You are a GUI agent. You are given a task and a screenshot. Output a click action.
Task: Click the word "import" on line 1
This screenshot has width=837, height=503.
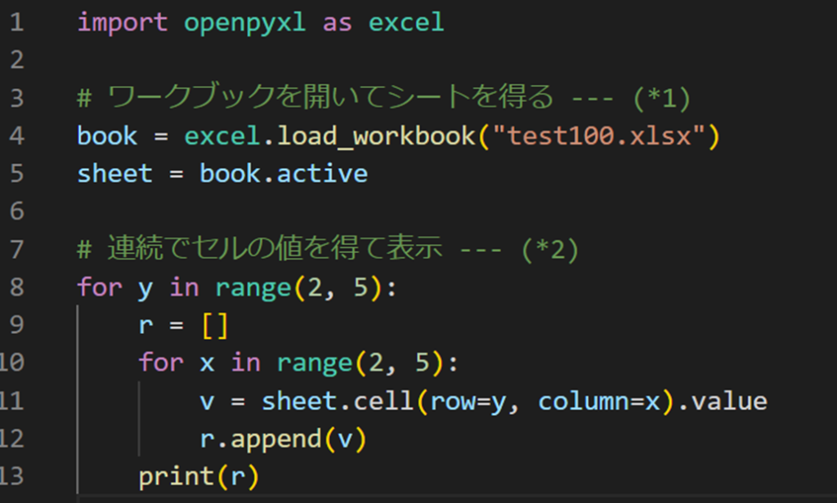(121, 22)
